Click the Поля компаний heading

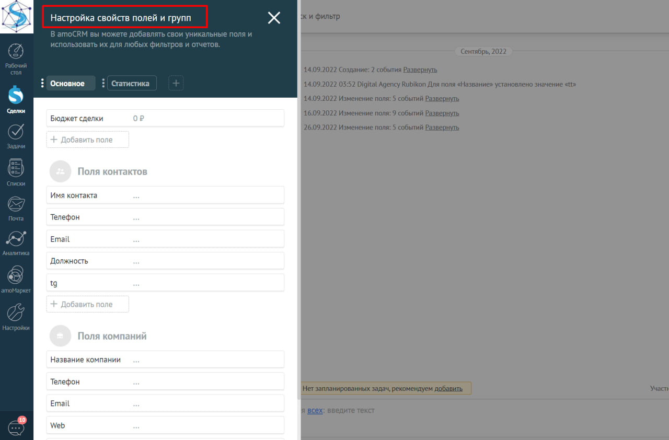point(112,336)
